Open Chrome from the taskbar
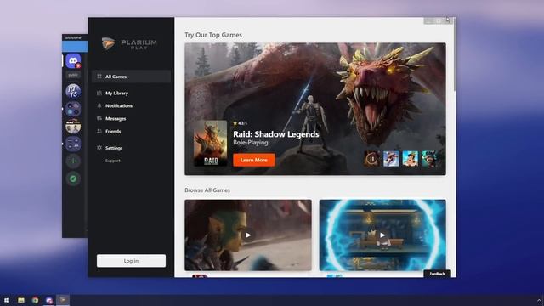This screenshot has height=306, width=544. pos(35,300)
